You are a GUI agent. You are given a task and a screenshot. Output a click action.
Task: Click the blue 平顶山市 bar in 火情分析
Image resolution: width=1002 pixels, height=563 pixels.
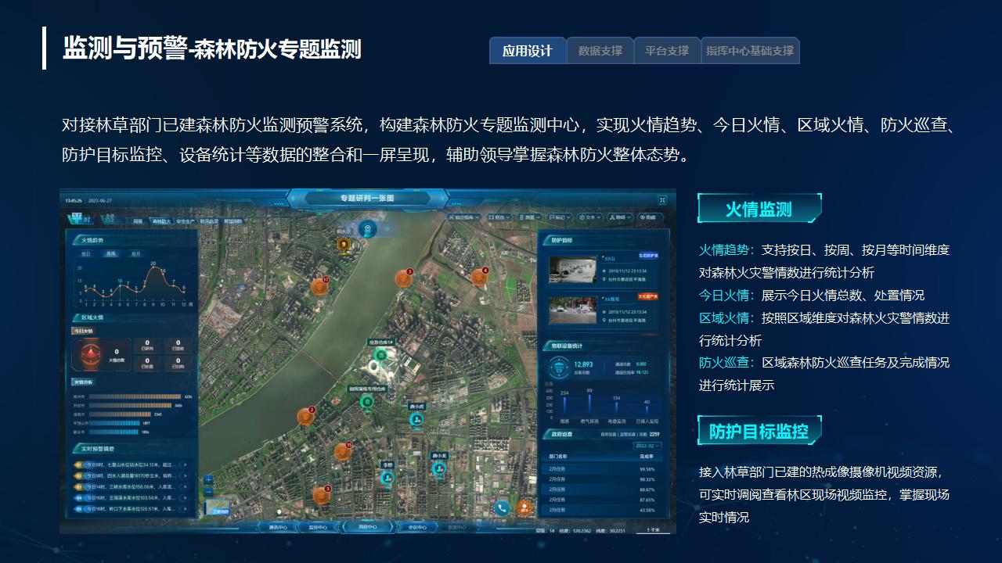click(114, 422)
